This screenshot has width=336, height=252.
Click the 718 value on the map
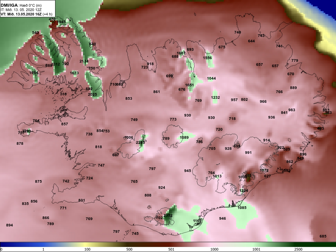click(x=232, y=119)
